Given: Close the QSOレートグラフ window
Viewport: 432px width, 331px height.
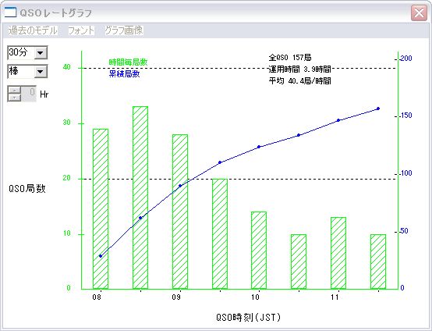Looking at the screenshot, I should [x=419, y=12].
